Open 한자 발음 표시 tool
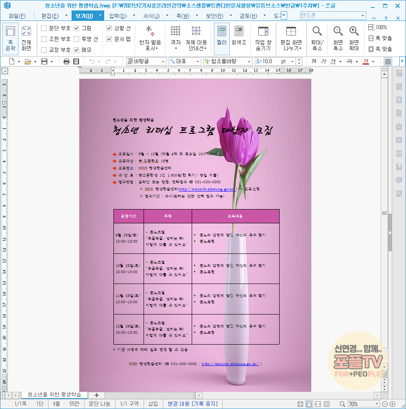The width and height of the screenshot is (406, 409). pyautogui.click(x=150, y=38)
